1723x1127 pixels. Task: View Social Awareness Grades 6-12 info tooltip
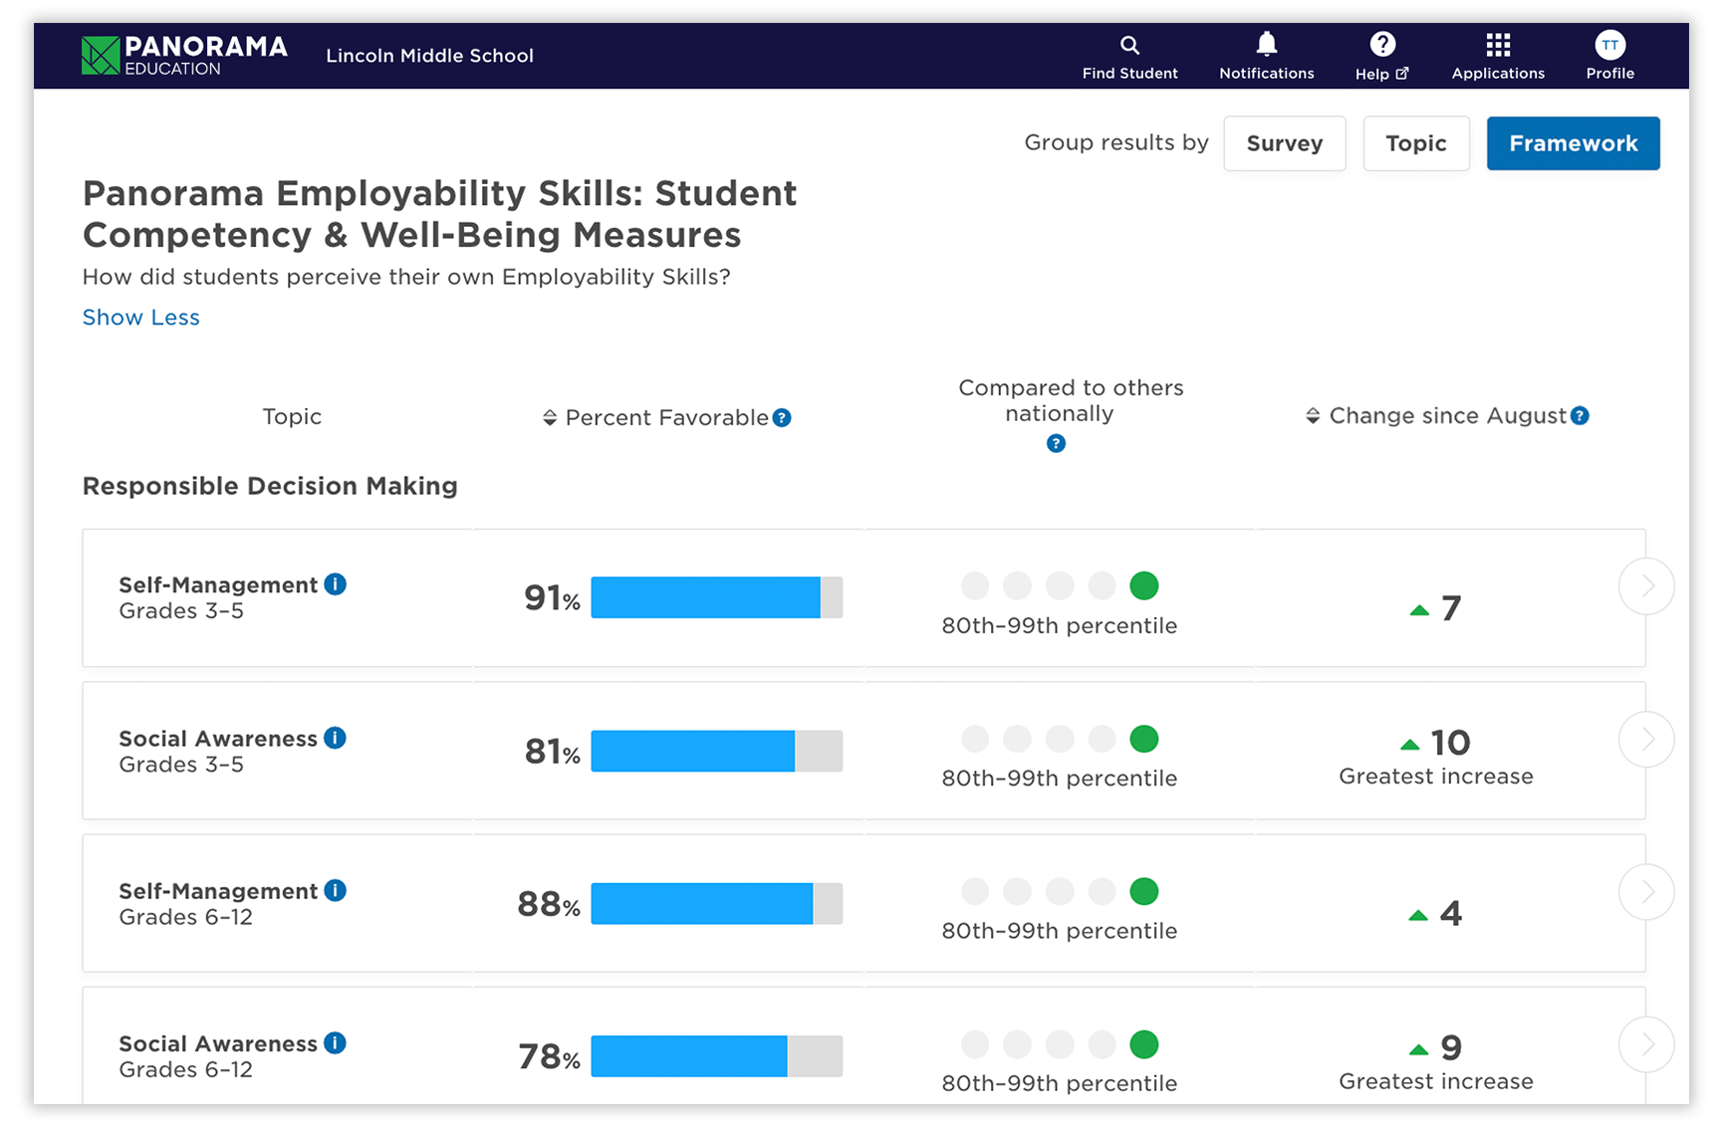pyautogui.click(x=336, y=1043)
